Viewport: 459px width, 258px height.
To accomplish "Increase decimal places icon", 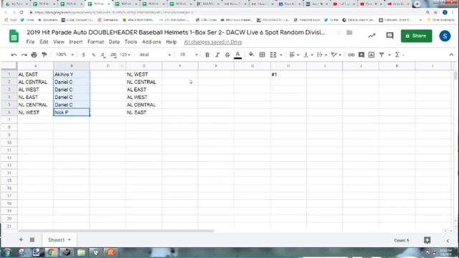I will click(x=113, y=54).
